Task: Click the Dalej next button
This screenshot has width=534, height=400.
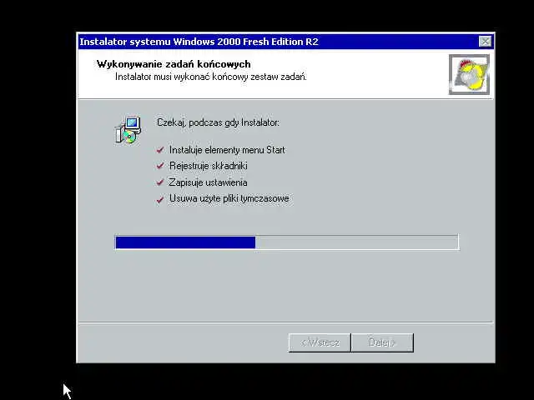Action: (382, 342)
